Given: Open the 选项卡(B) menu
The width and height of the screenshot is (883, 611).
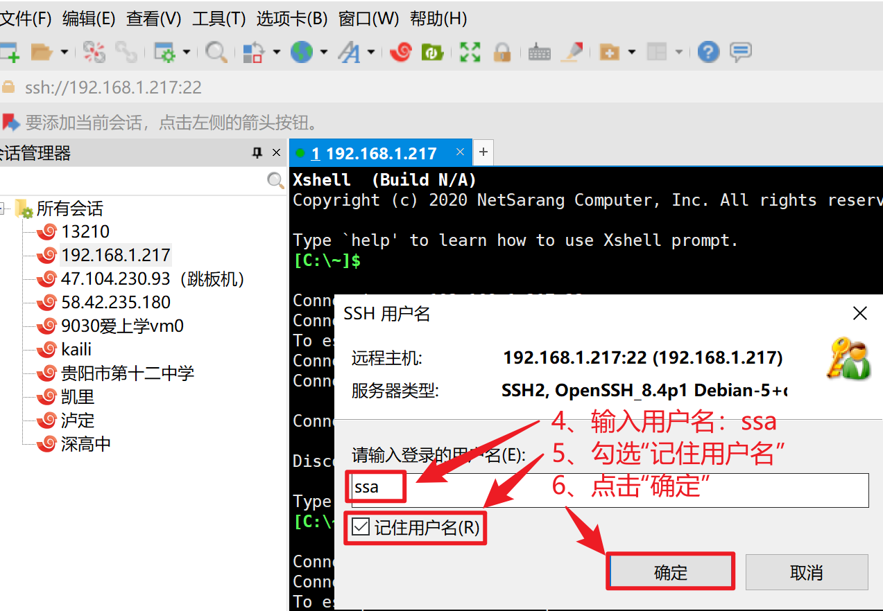Looking at the screenshot, I should pos(292,19).
